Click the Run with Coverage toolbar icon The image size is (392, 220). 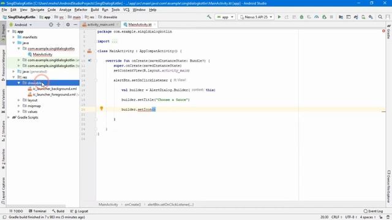(x=309, y=17)
